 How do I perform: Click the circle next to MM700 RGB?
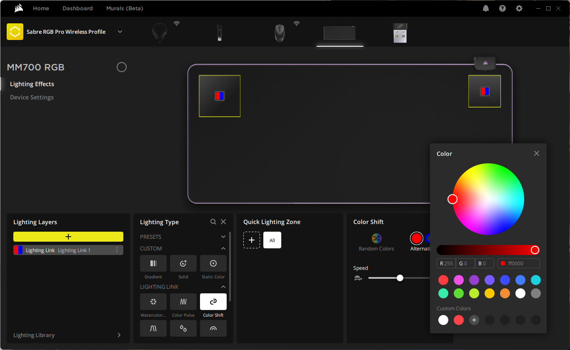(122, 67)
